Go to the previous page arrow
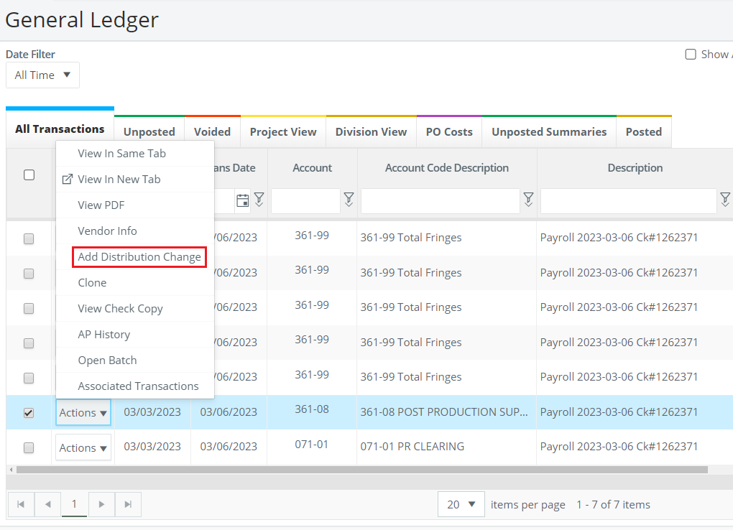733x530 pixels. pyautogui.click(x=47, y=504)
